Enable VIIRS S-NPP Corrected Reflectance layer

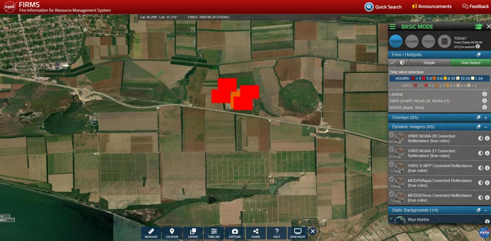pos(391,164)
